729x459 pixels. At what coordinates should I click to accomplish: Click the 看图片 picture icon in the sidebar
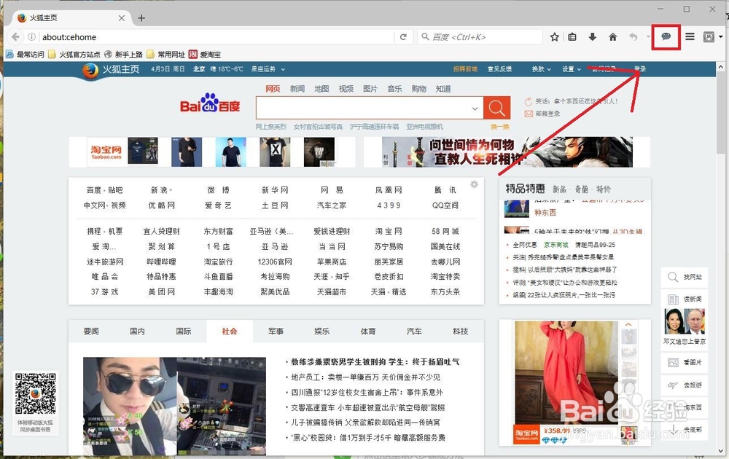point(673,361)
